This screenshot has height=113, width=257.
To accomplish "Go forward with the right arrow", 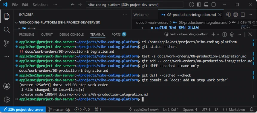I will point(80,5).
